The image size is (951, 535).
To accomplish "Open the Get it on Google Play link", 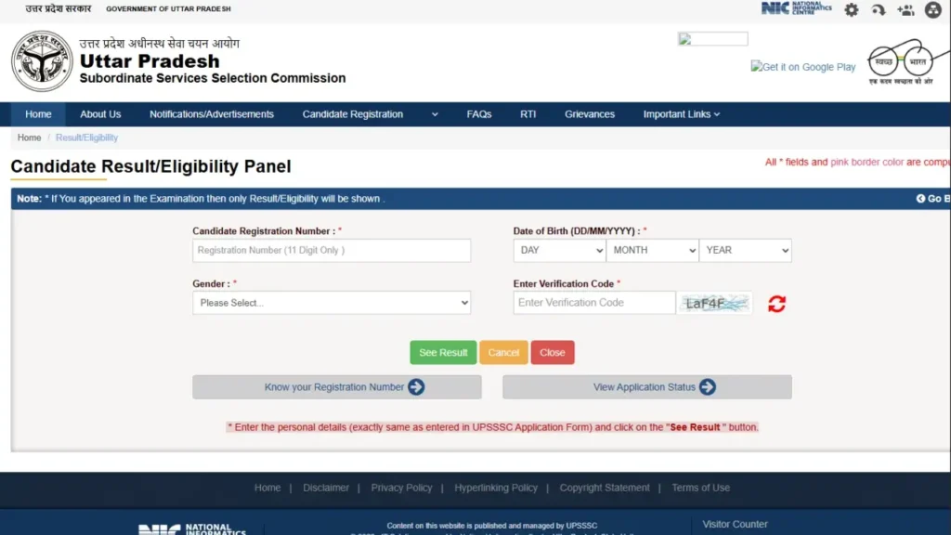I will 803,67.
